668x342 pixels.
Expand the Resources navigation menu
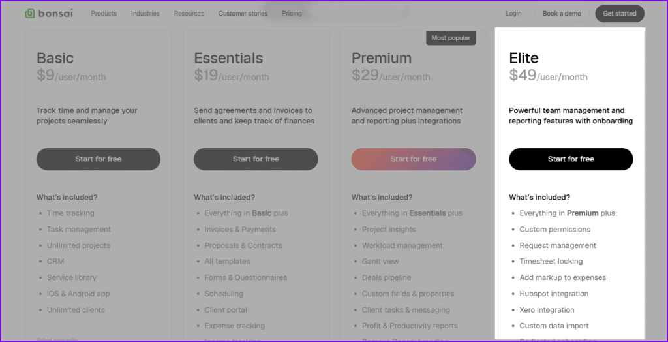click(189, 14)
